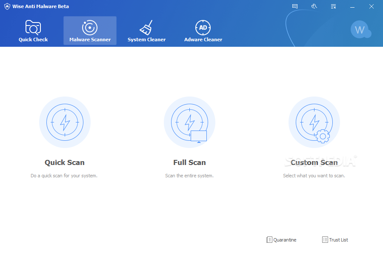Click 'Do a quick scan for your system.' text
Image resolution: width=383 pixels, height=253 pixels.
[x=64, y=176]
